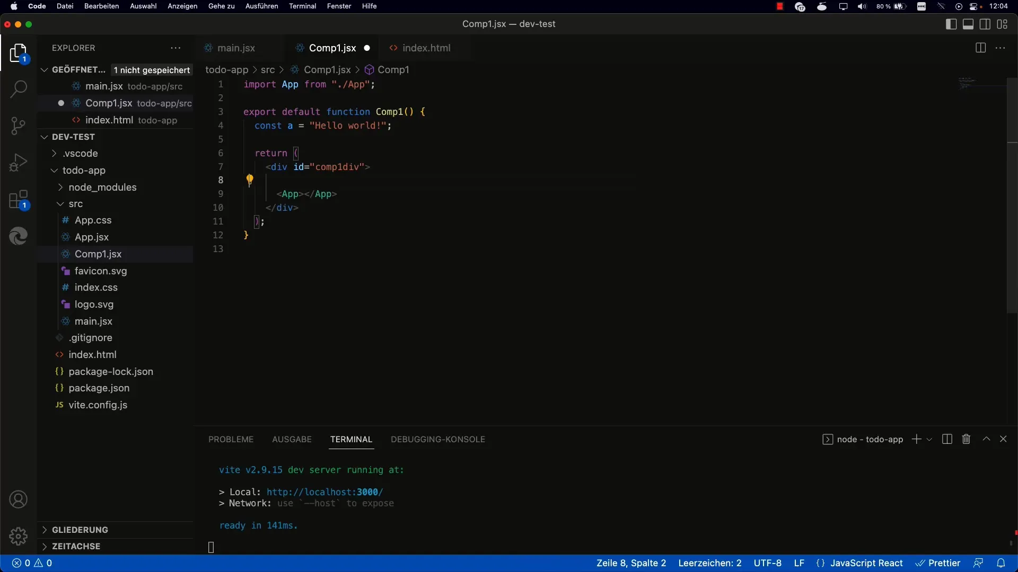The image size is (1018, 572).
Task: Split the terminal panel
Action: pos(947,439)
